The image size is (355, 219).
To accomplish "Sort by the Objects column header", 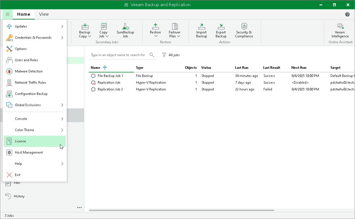I will point(191,68).
